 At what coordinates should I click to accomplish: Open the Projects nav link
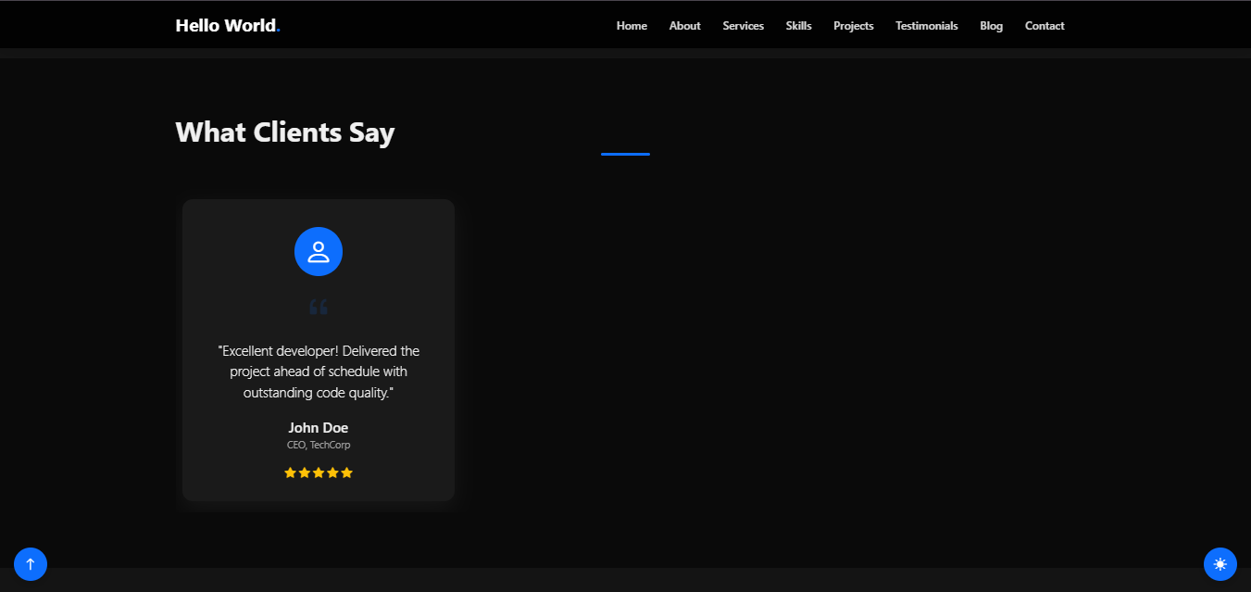point(853,26)
